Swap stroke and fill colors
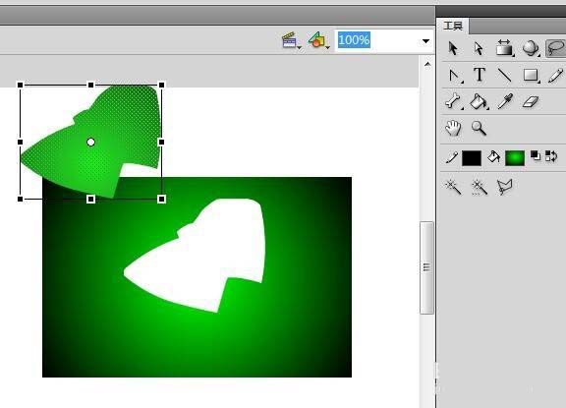The image size is (566, 408). click(x=551, y=156)
